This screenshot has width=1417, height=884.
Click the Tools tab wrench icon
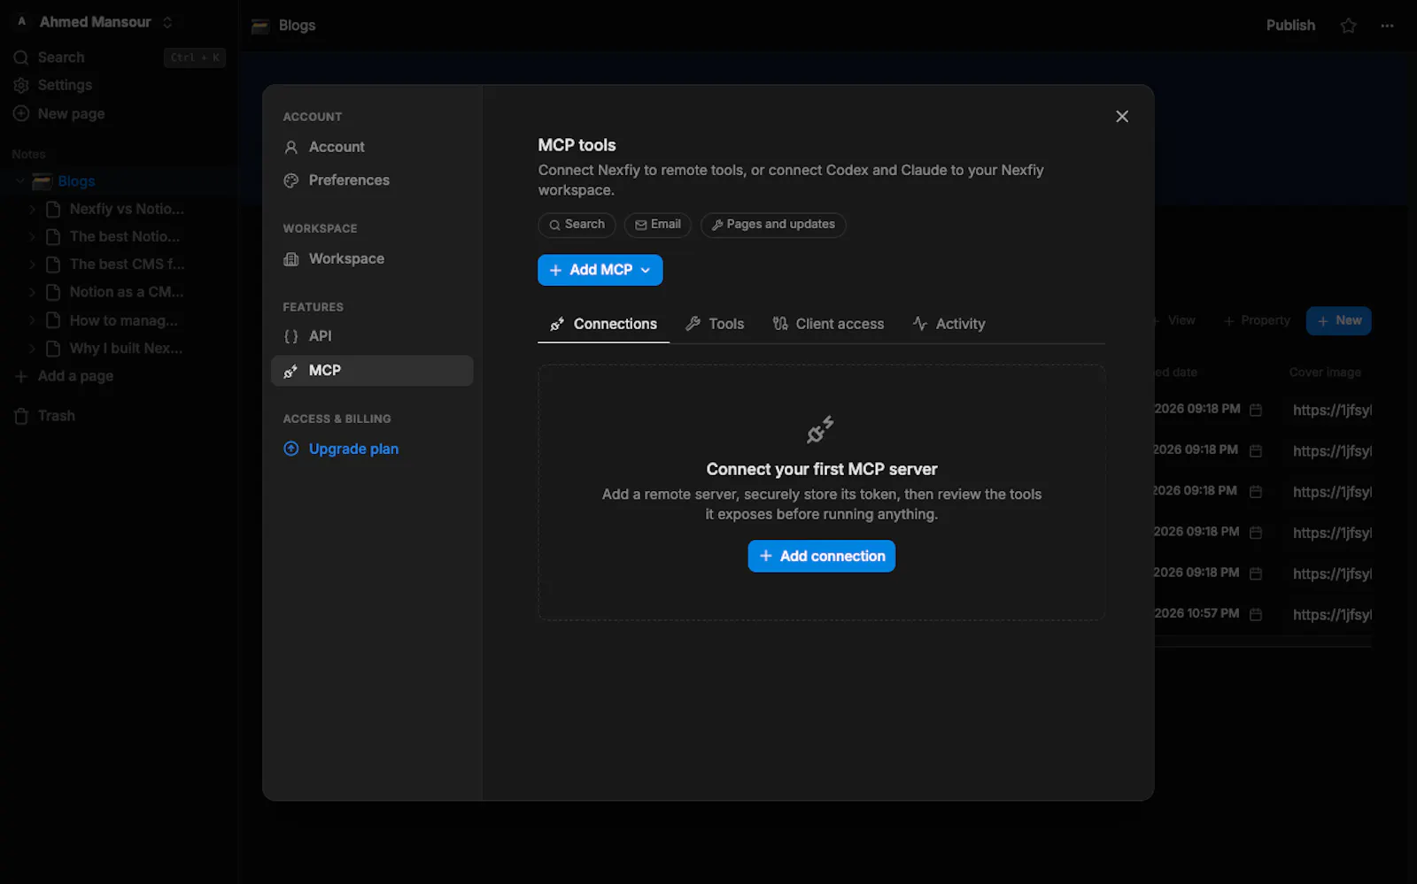(x=693, y=324)
